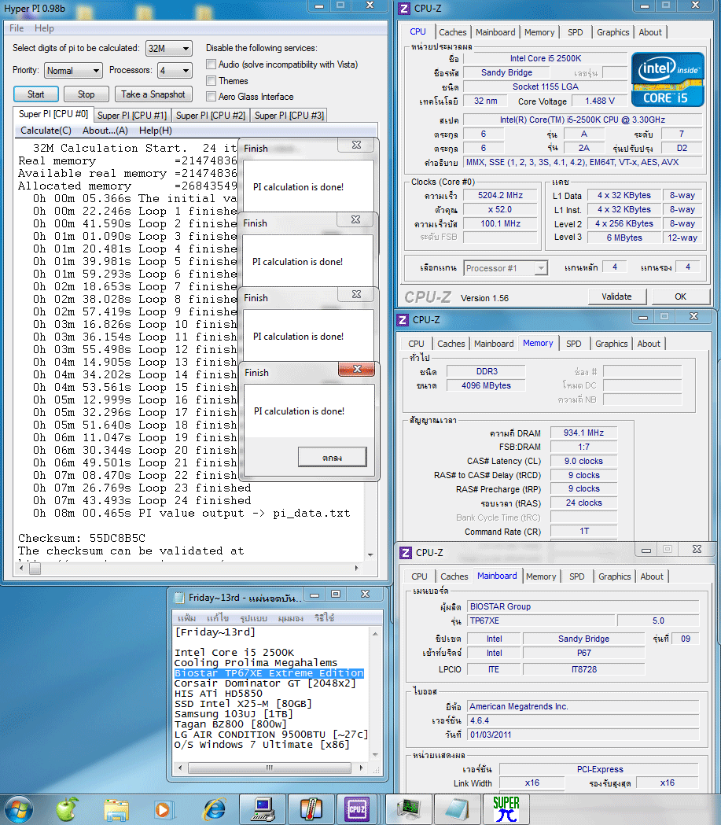The image size is (721, 825).
Task: Switch to Super PI [CPU #3] tab
Action: coord(289,116)
